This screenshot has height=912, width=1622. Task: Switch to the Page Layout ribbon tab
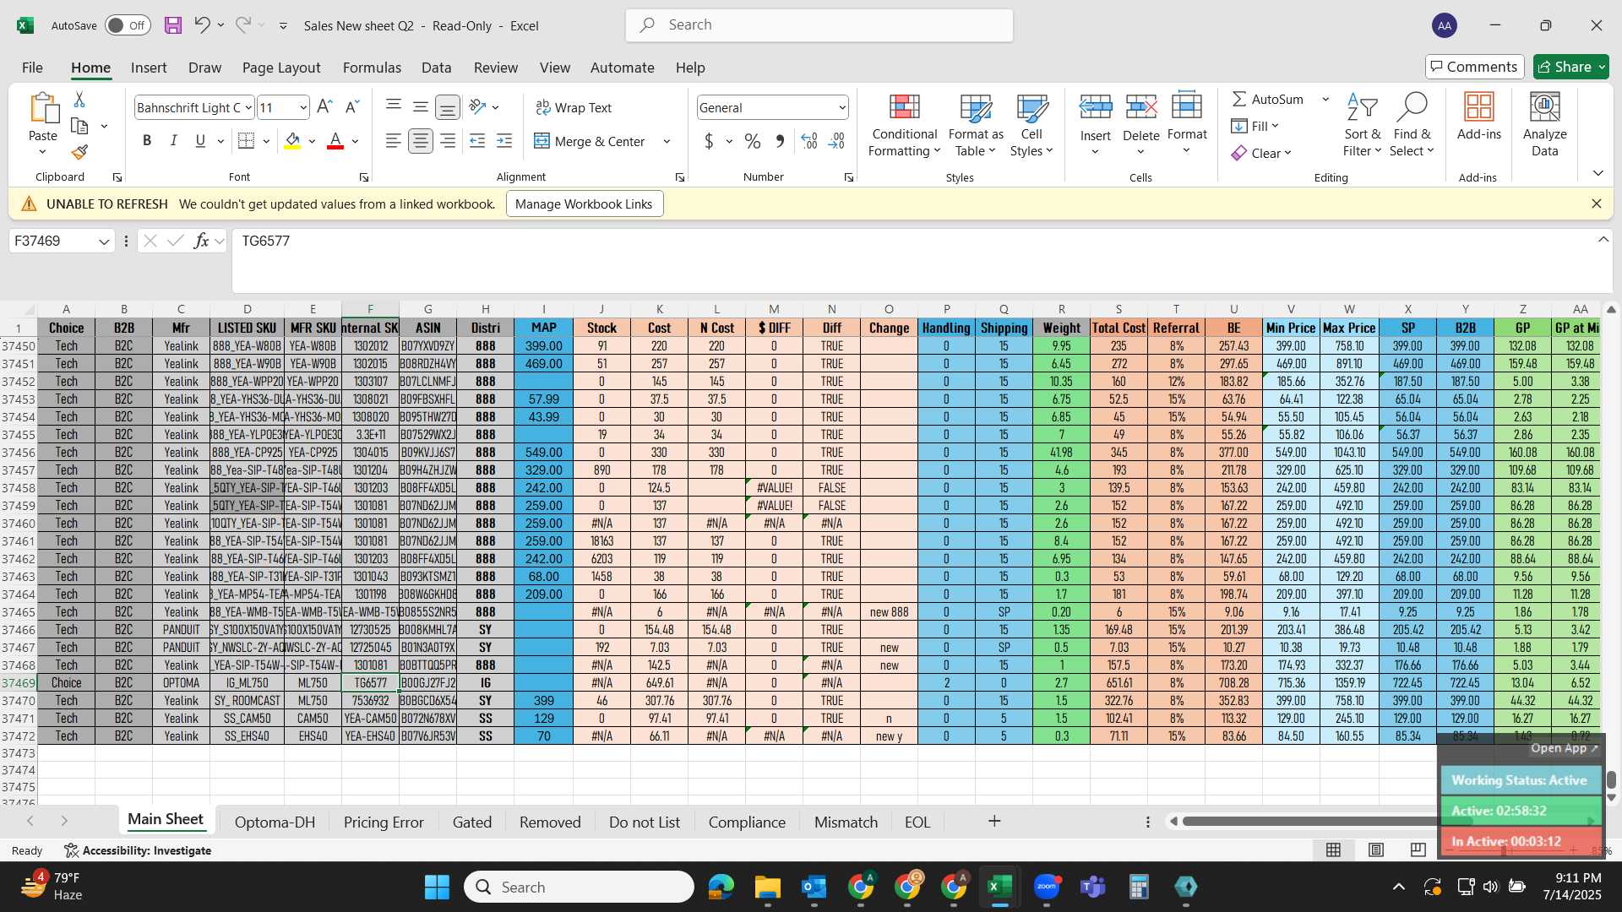tap(281, 68)
